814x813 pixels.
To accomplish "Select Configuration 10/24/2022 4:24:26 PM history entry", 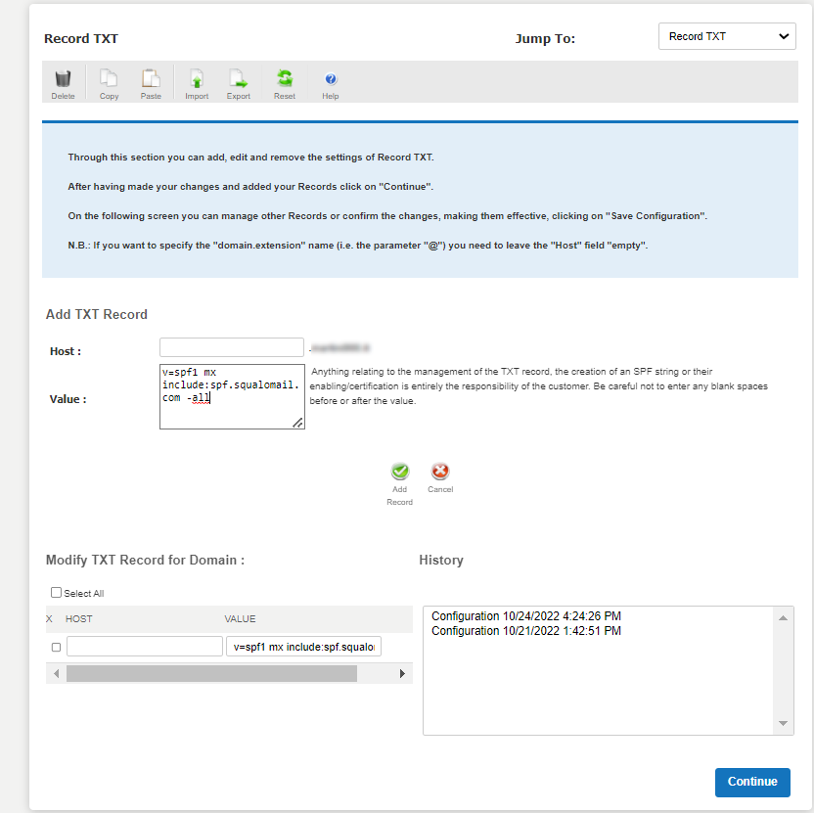I will [x=525, y=616].
